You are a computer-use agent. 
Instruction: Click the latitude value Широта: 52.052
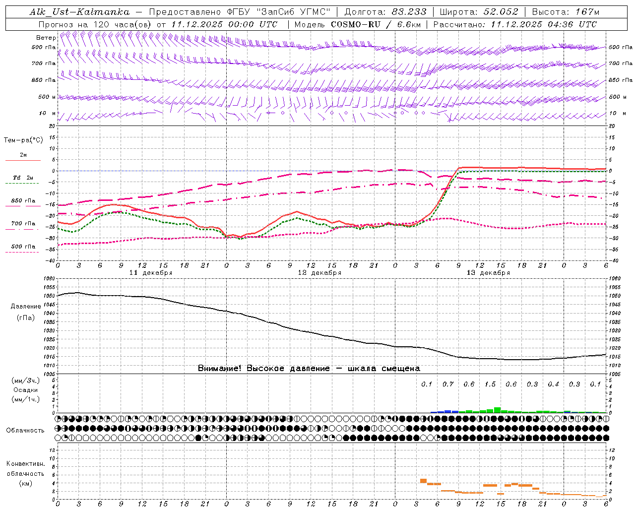[x=479, y=12]
